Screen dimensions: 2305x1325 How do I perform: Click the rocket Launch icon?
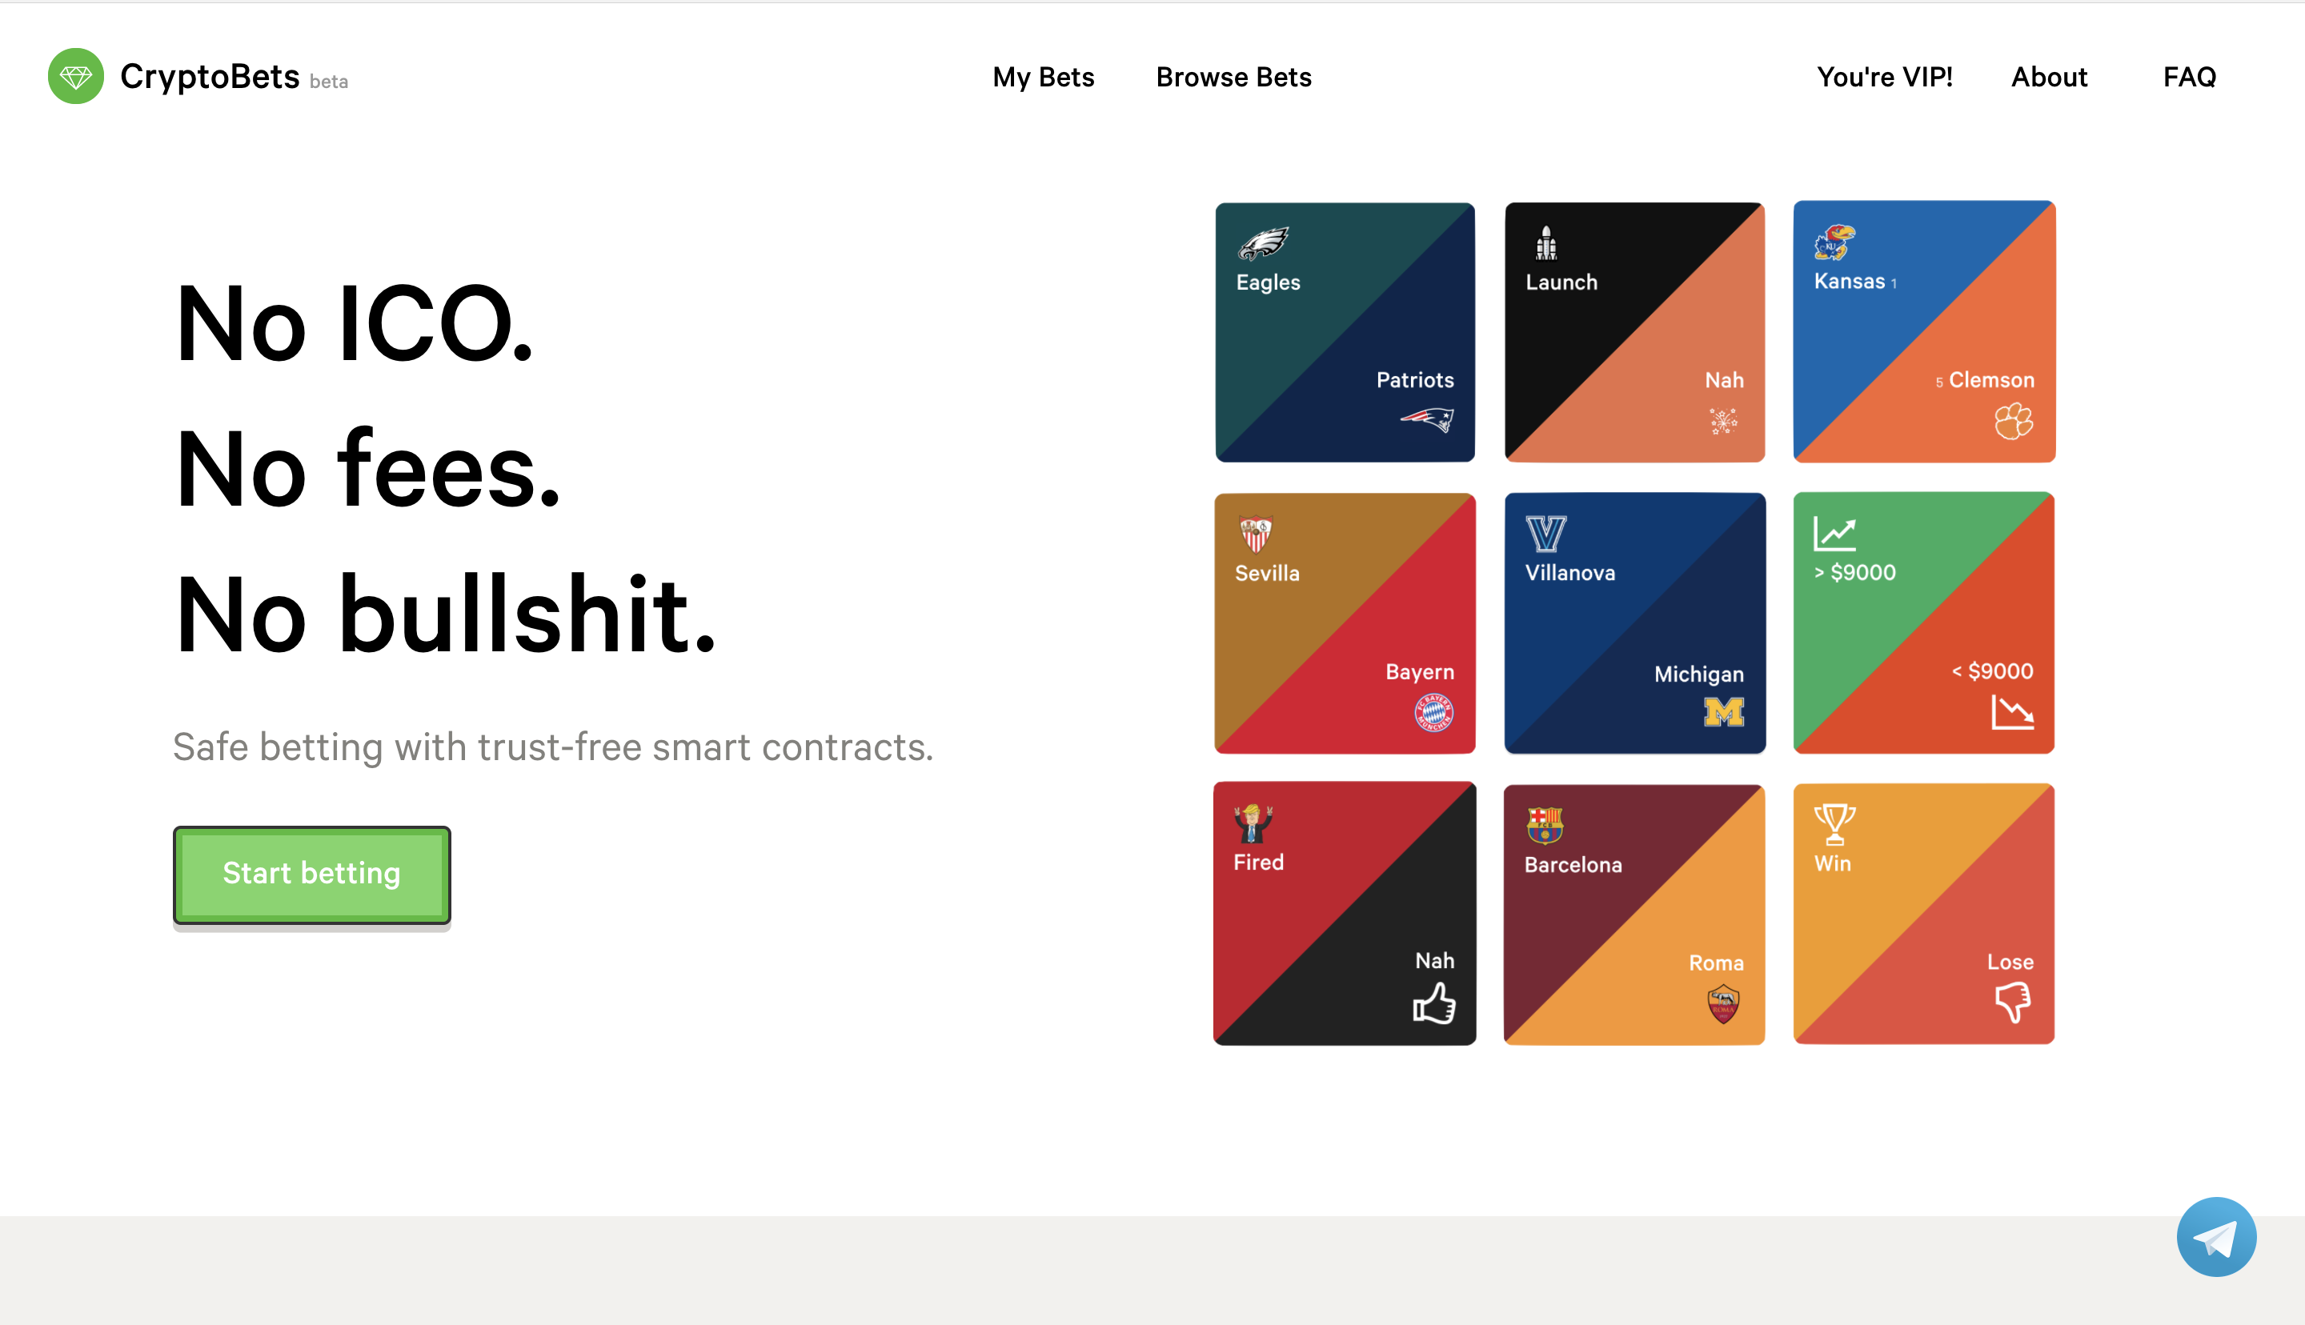tap(1546, 243)
